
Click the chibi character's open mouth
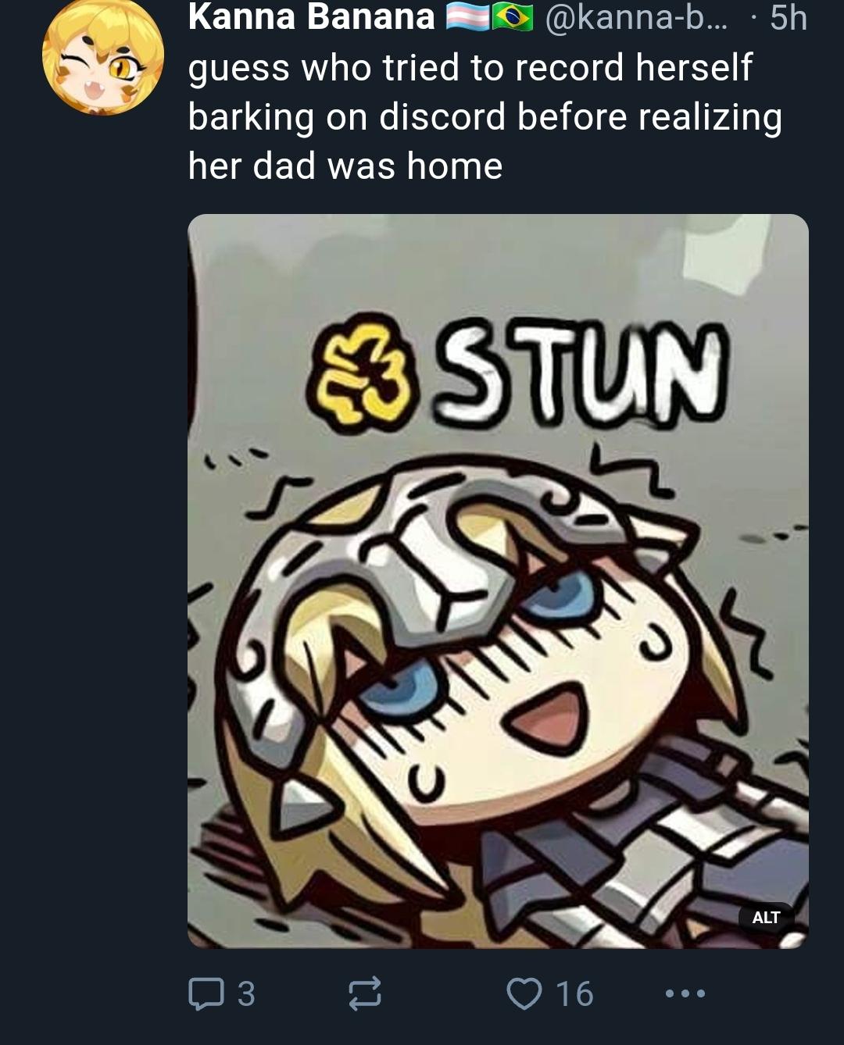[548, 719]
